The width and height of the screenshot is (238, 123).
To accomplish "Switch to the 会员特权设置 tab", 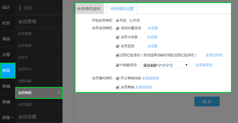I will (122, 9).
